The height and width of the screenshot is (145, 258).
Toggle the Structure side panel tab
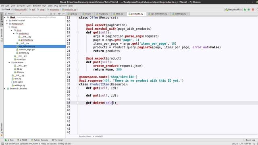2,35
